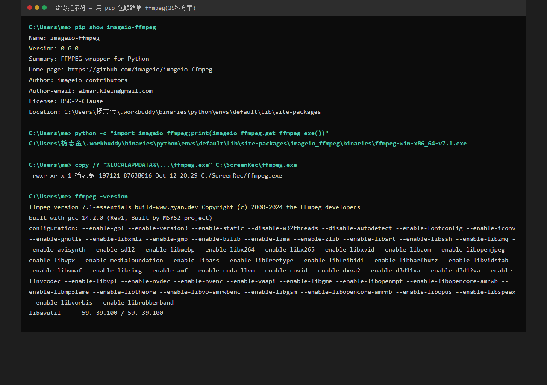Screen dimensions: 547x385
Task: Select the "libavutil 59. 39.100" line
Action: [96, 313]
